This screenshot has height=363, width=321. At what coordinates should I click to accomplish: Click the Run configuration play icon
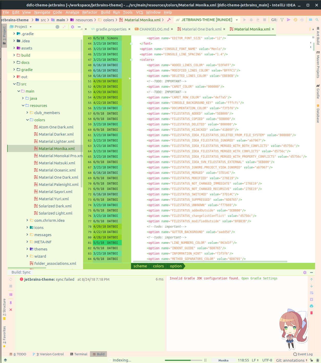(x=244, y=20)
